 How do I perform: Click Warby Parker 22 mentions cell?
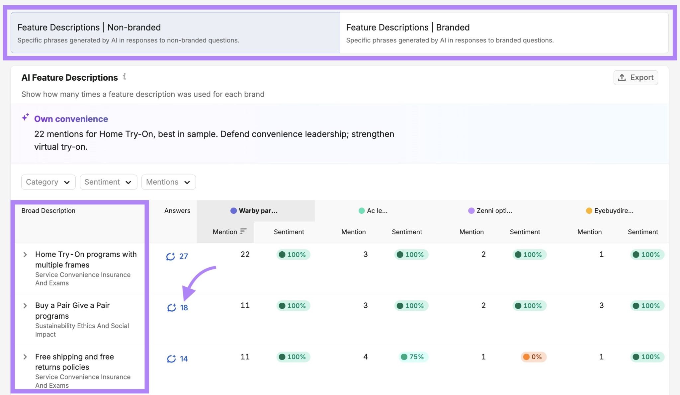tap(245, 254)
